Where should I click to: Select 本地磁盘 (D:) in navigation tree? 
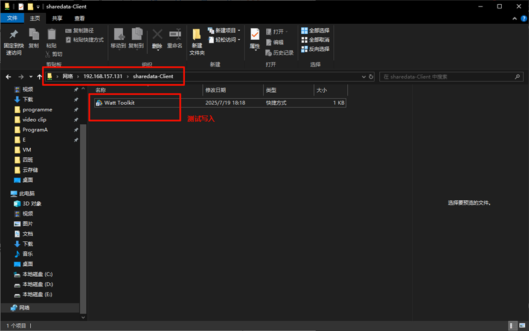click(37, 284)
